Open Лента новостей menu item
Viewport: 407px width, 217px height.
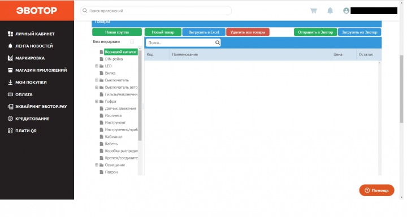tap(34, 46)
